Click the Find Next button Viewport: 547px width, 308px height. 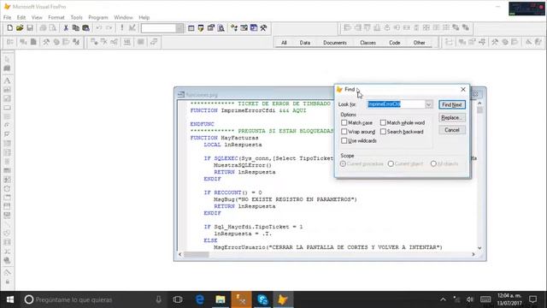tap(452, 104)
